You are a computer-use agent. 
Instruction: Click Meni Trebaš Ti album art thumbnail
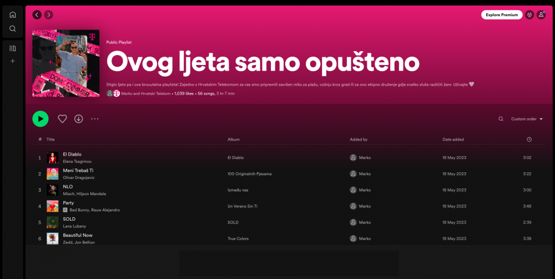tap(52, 174)
